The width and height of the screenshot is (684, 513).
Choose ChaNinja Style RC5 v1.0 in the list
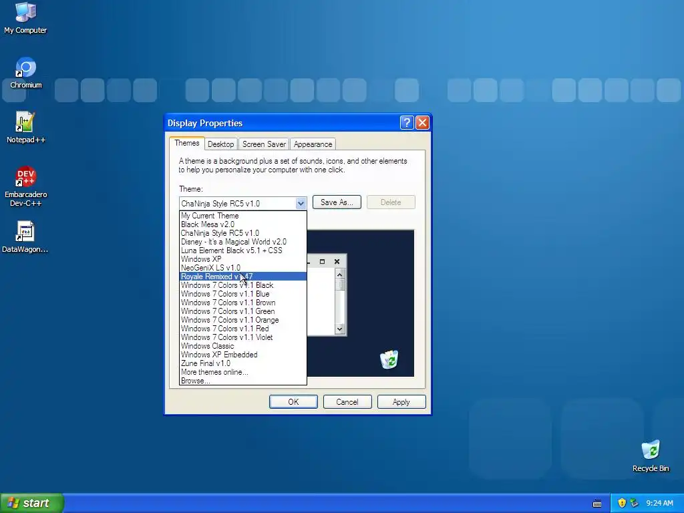click(243, 233)
